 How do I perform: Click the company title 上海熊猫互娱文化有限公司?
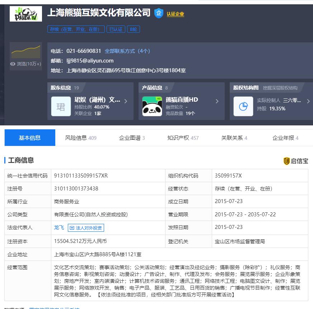(99, 13)
